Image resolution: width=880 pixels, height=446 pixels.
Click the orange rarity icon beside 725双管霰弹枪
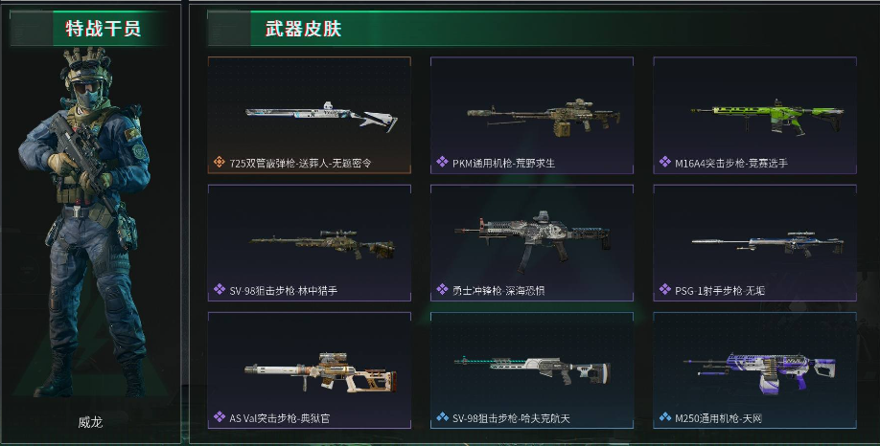click(x=219, y=162)
